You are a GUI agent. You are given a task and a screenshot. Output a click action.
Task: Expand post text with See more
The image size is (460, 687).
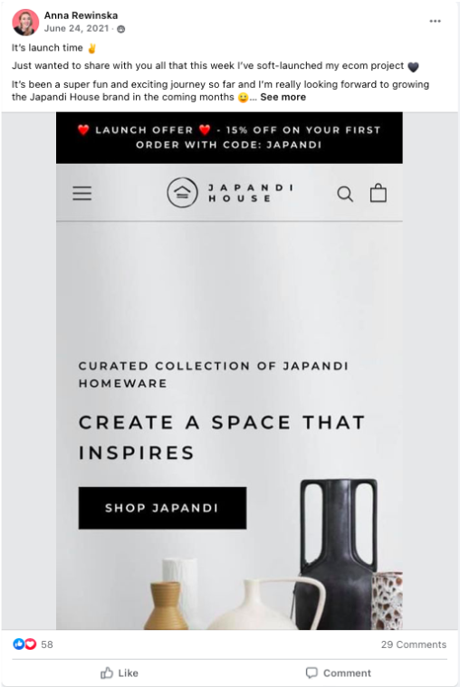283,97
